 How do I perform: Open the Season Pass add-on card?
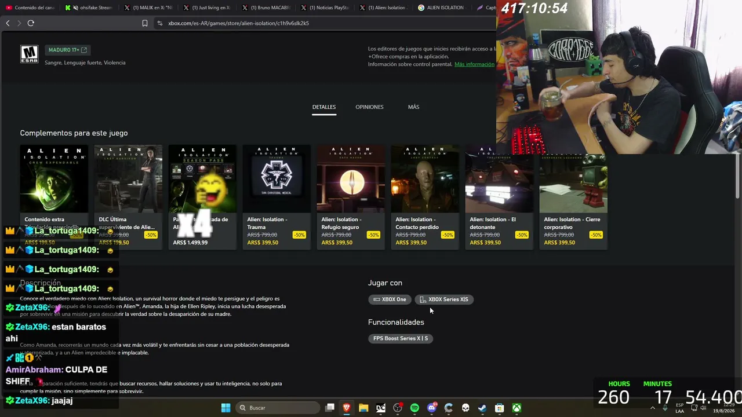[x=202, y=197]
